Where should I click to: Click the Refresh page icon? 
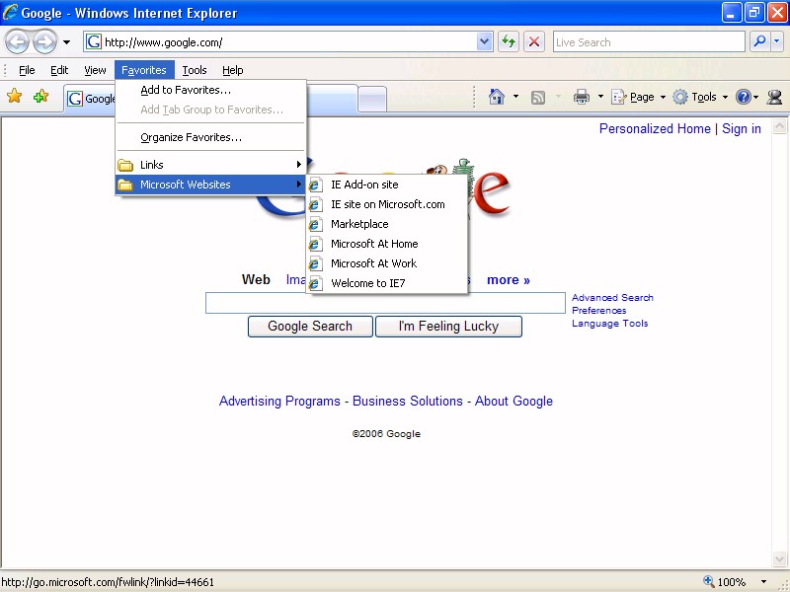pos(509,41)
